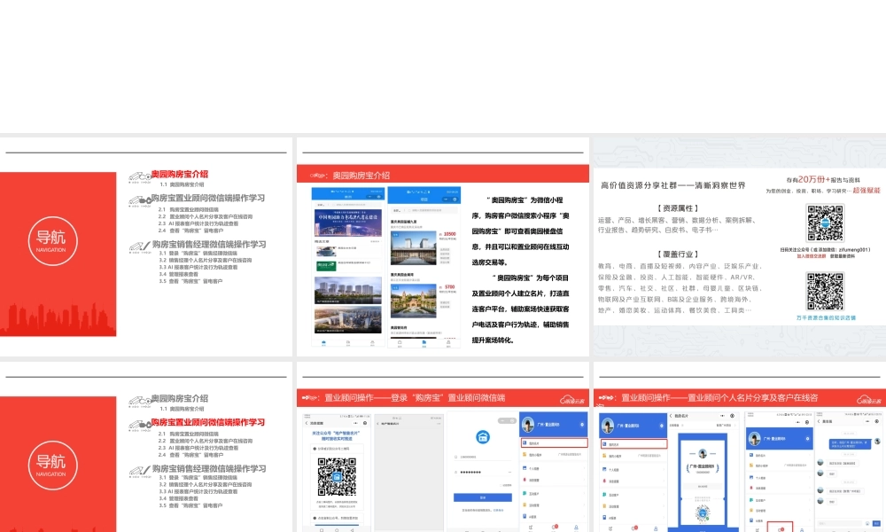Screen dimensions: 886x532
Task: Toggle password visibility on the password field
Action: [x=508, y=472]
